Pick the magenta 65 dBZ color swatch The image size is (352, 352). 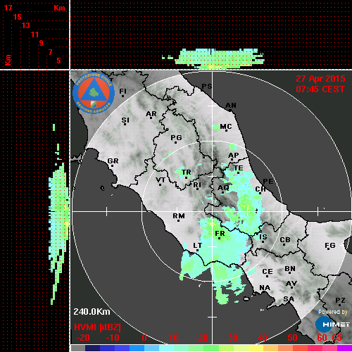(x=344, y=348)
